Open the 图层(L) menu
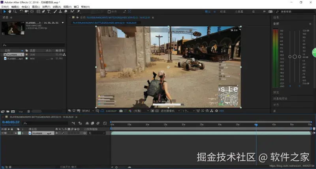 coord(36,7)
